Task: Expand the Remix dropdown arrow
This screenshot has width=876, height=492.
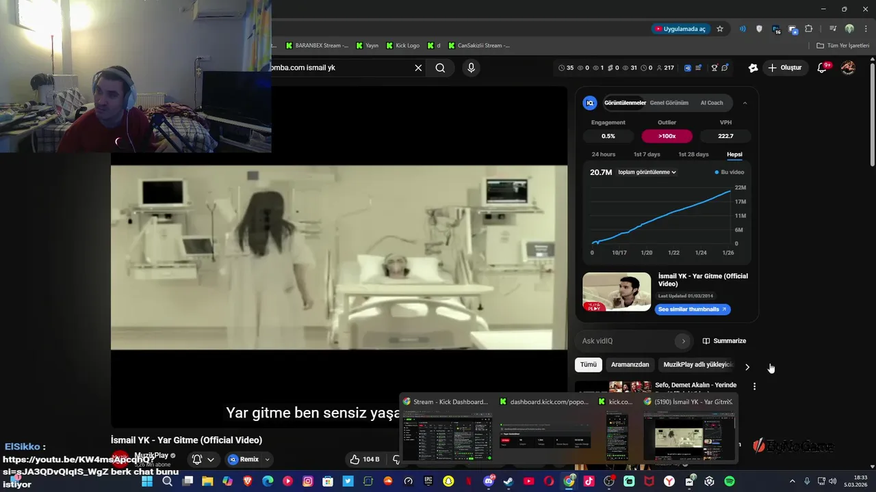Action: [268, 459]
